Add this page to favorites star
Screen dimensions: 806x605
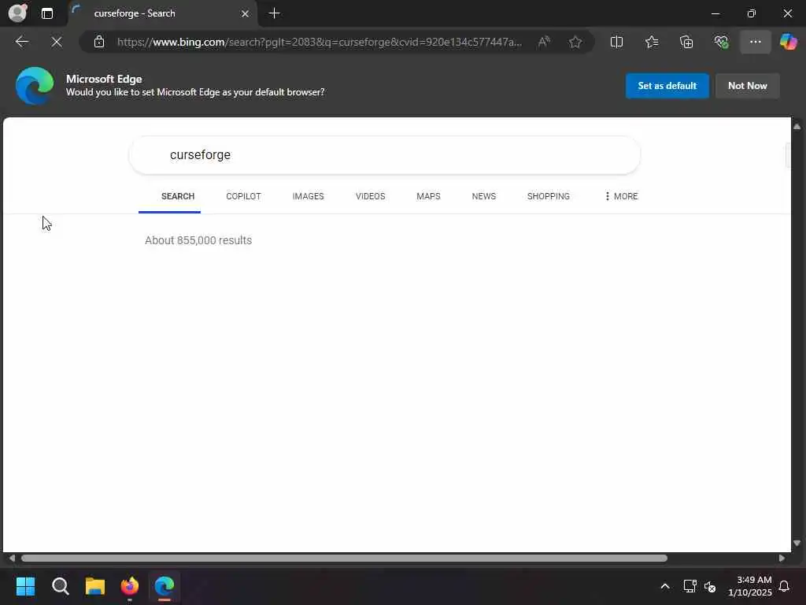pyautogui.click(x=575, y=42)
